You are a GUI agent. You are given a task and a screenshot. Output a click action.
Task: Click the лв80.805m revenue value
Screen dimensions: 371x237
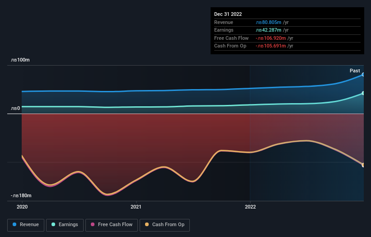[x=268, y=22]
